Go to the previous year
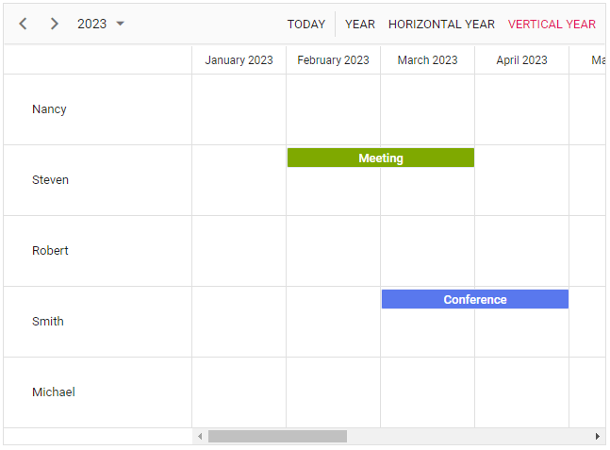The image size is (610, 450). [24, 24]
